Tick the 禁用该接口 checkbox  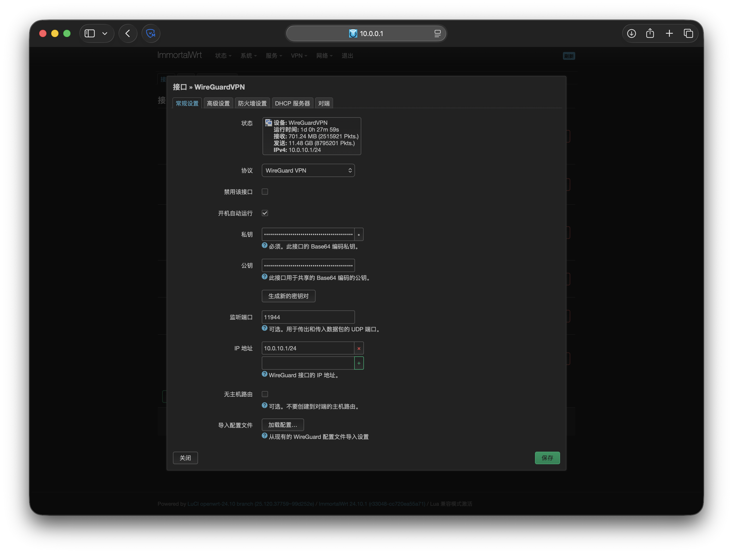coord(265,192)
